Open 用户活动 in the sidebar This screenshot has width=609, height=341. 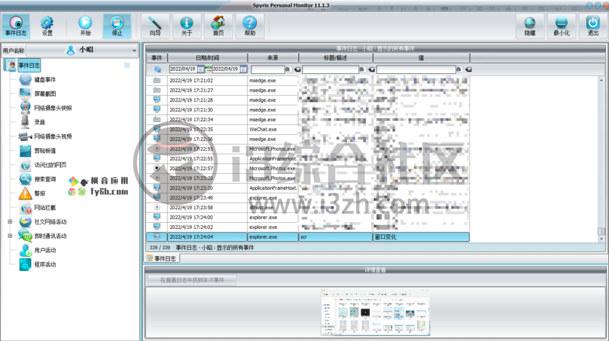(x=45, y=250)
